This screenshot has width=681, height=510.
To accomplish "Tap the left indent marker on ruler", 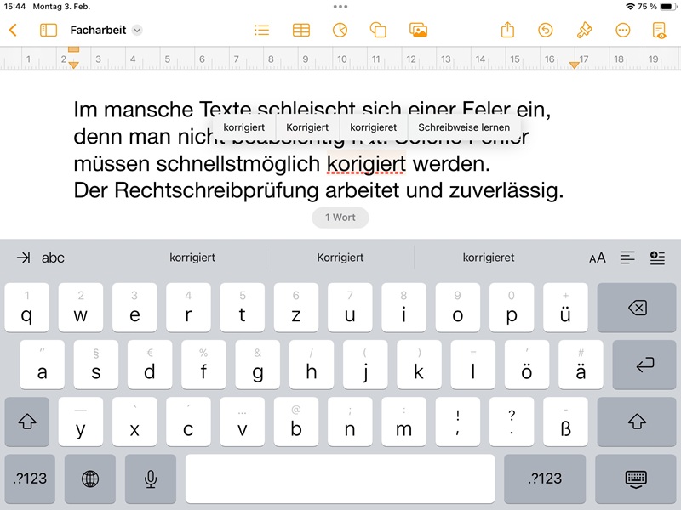I will (x=74, y=65).
